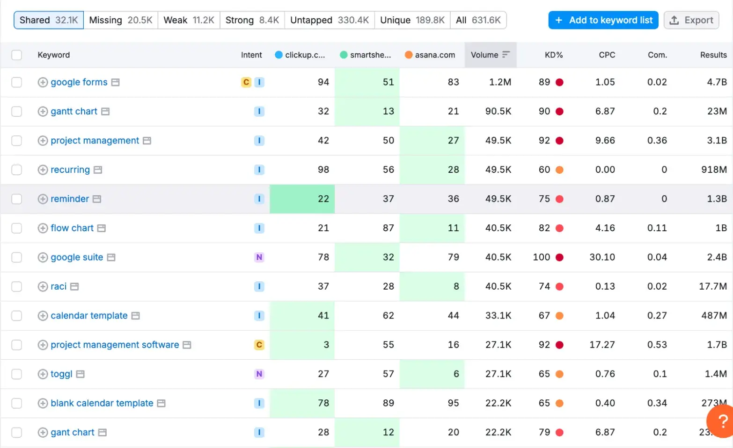
Task: Tick the checkbox for calendar template row
Action: point(17,316)
